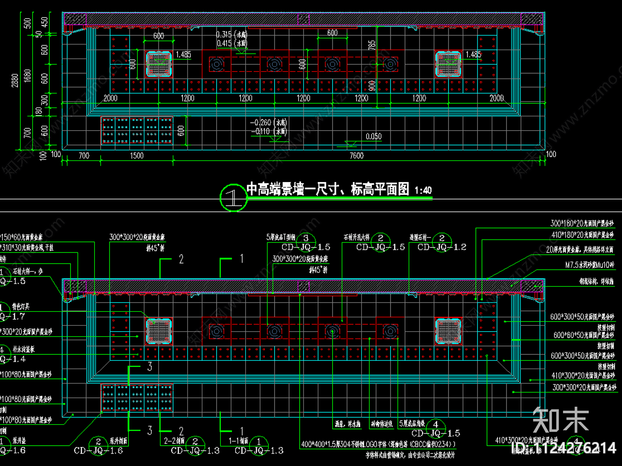Select the 泵井剖面 section label
Image resolution: width=622 pixels, height=466 pixels.
click(x=118, y=441)
